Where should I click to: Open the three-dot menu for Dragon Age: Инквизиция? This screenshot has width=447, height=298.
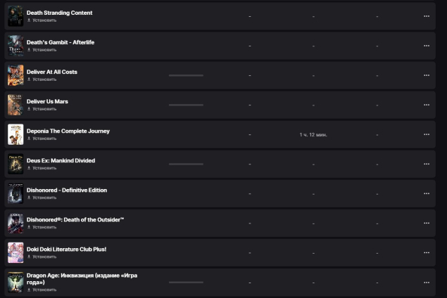coord(427,283)
